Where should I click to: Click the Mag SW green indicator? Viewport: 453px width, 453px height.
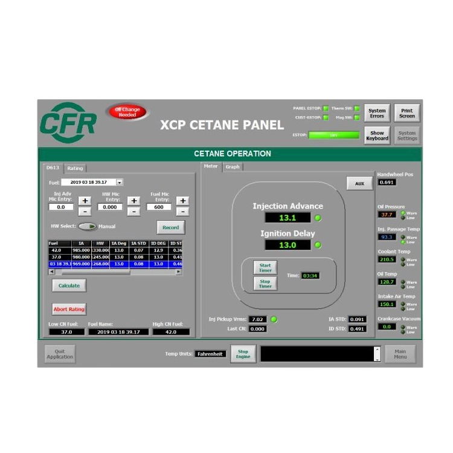(357, 117)
